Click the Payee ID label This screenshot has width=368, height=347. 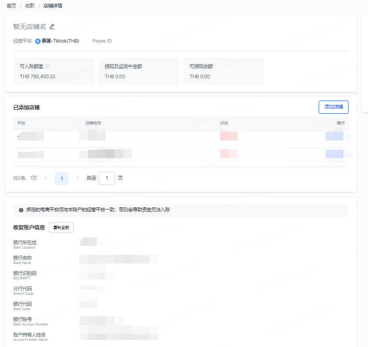(x=102, y=41)
